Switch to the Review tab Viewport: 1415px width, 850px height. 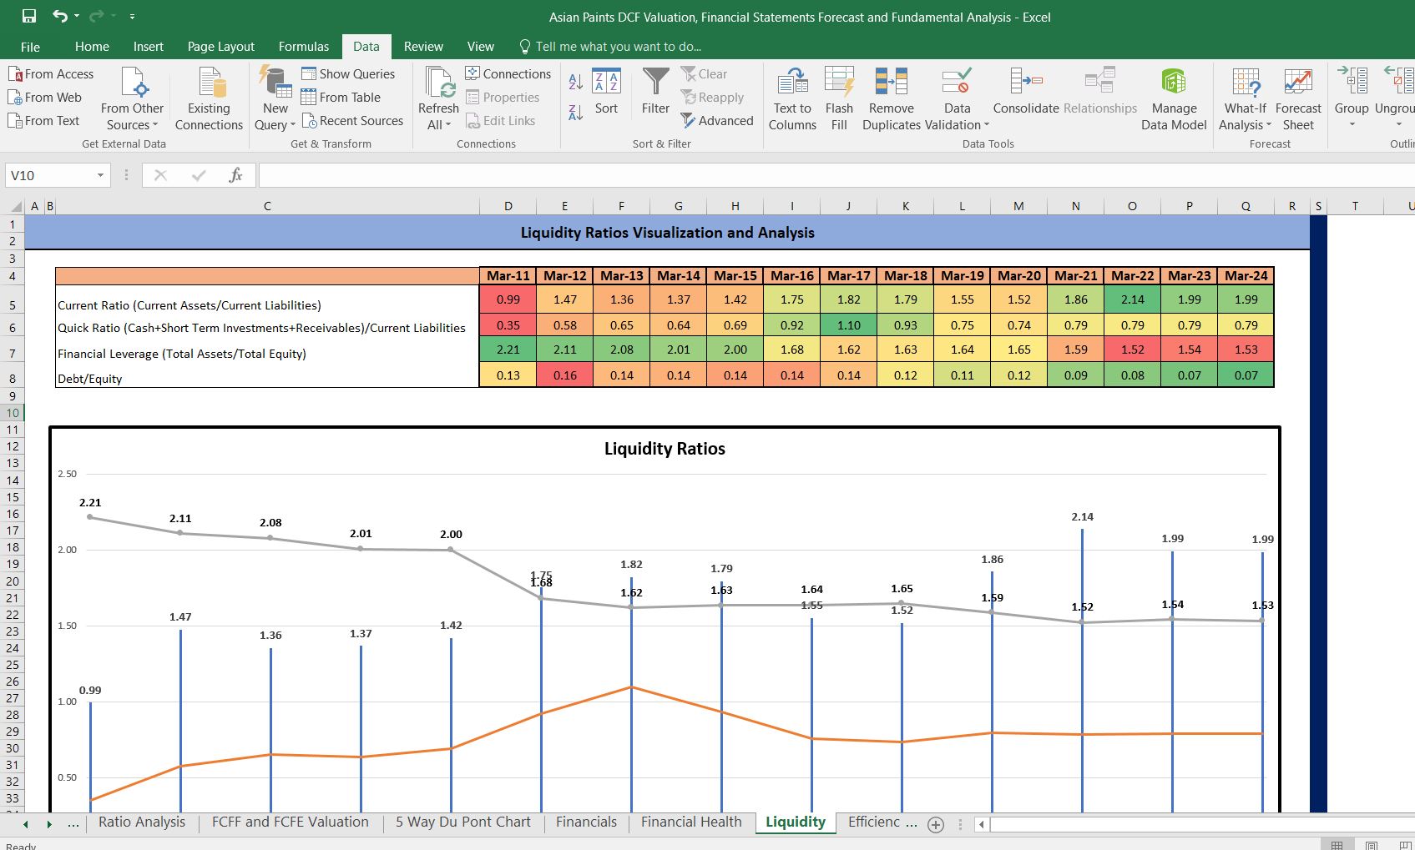point(423,47)
